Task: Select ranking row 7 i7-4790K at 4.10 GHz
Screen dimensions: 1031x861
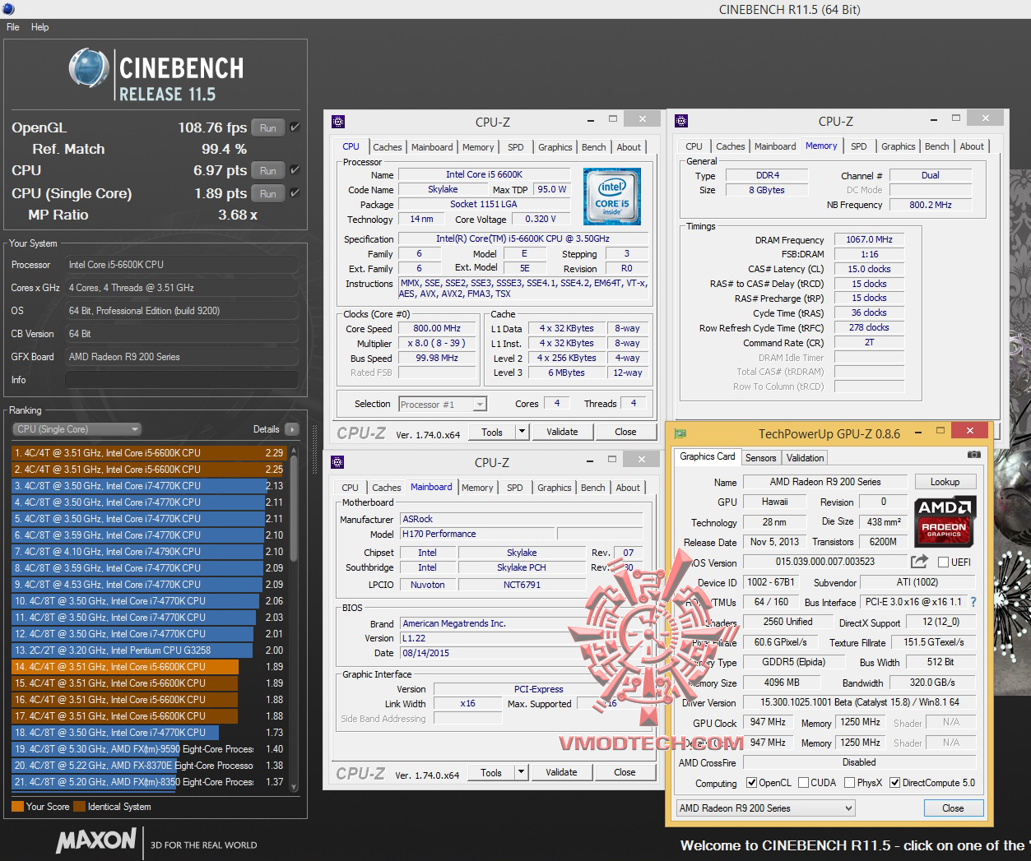Action: click(x=149, y=552)
